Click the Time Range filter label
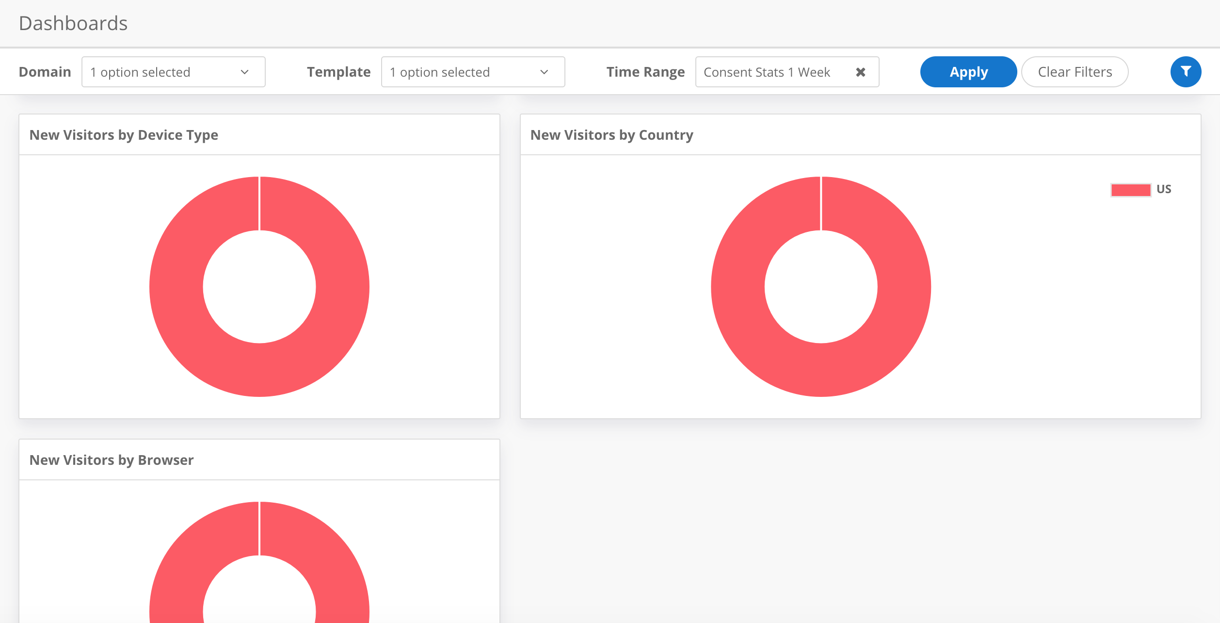The height and width of the screenshot is (623, 1220). [x=646, y=72]
